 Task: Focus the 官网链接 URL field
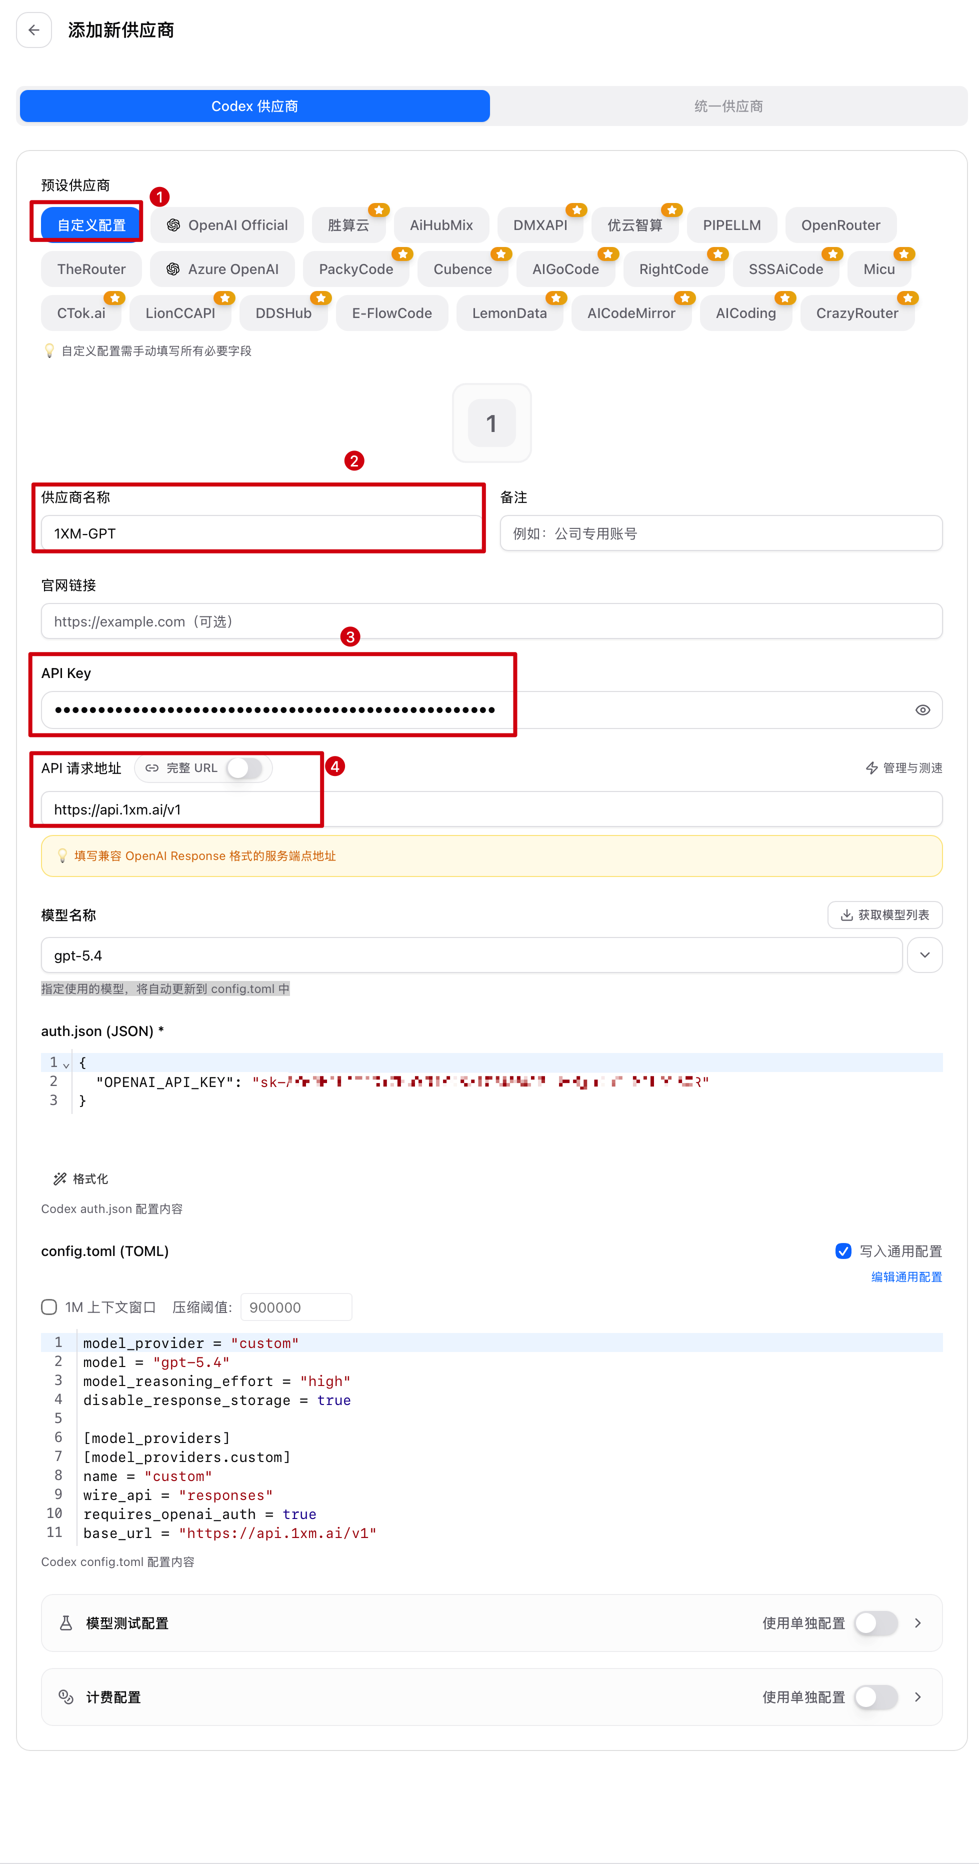pyautogui.click(x=491, y=621)
